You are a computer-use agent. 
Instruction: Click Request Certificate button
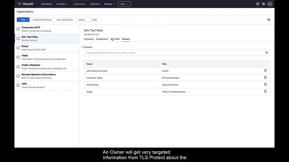(42, 20)
